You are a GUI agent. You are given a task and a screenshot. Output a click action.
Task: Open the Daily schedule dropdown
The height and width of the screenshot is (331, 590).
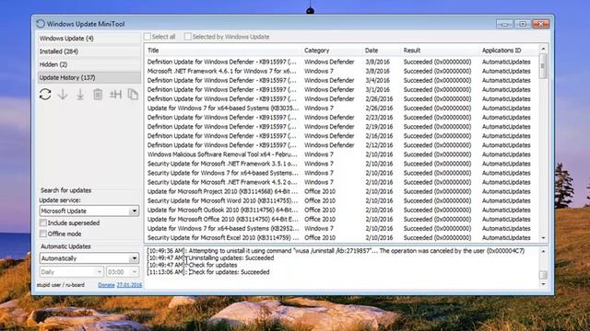click(x=72, y=272)
